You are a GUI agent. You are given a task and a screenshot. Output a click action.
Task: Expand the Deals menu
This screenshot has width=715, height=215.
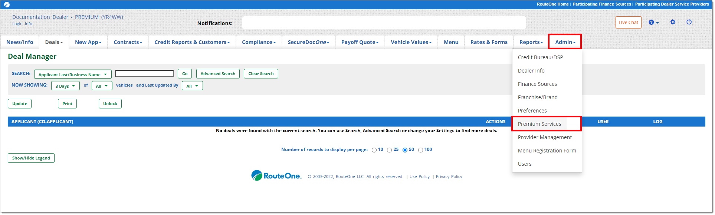click(54, 42)
